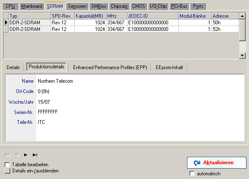
Task: Click 1024 capacity in 50h row
Action: coord(90,23)
